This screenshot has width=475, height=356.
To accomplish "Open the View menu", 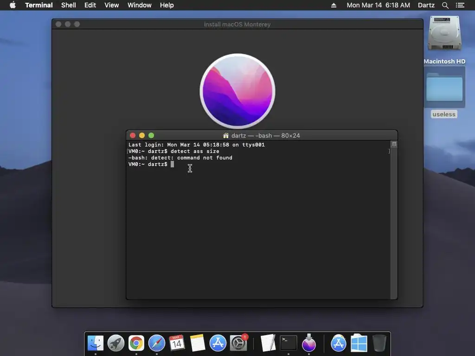I will (x=111, y=5).
